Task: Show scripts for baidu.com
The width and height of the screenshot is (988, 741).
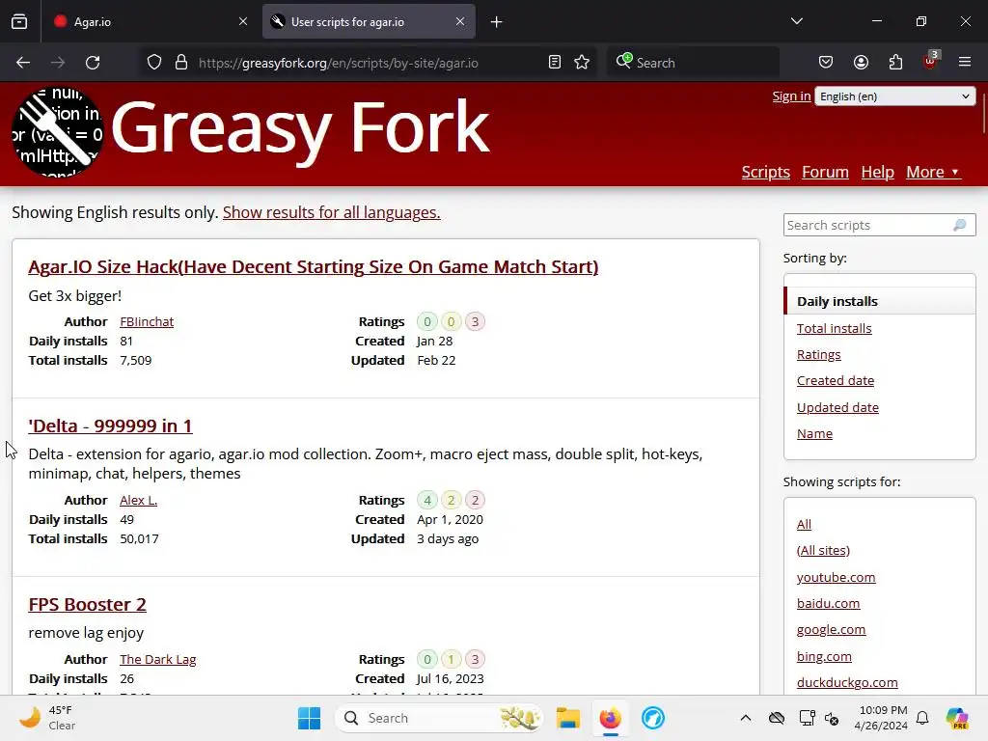Action: (x=828, y=603)
